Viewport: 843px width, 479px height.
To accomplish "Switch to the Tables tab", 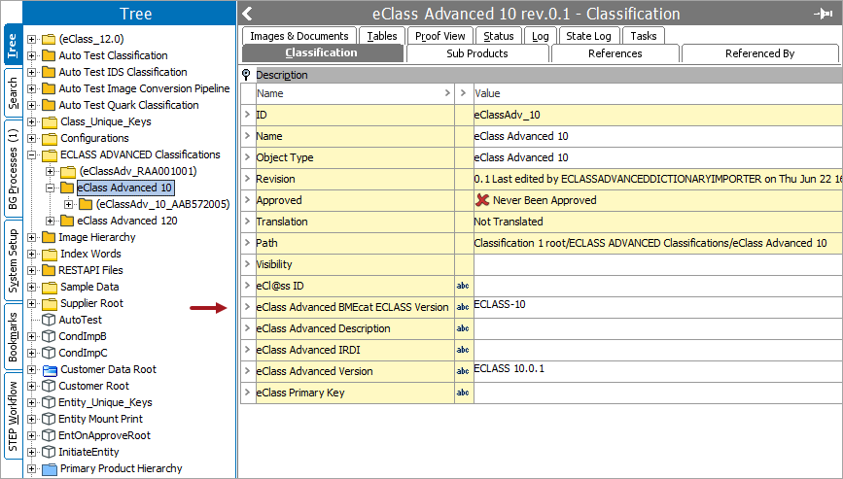I will point(382,35).
